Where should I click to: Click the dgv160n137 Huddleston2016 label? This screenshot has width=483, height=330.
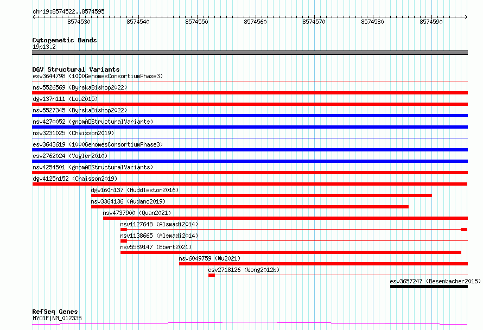coord(135,190)
